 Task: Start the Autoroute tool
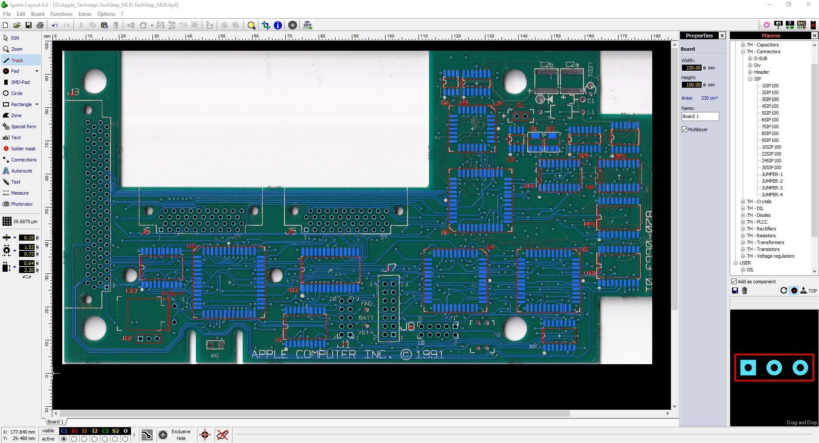[x=17, y=171]
